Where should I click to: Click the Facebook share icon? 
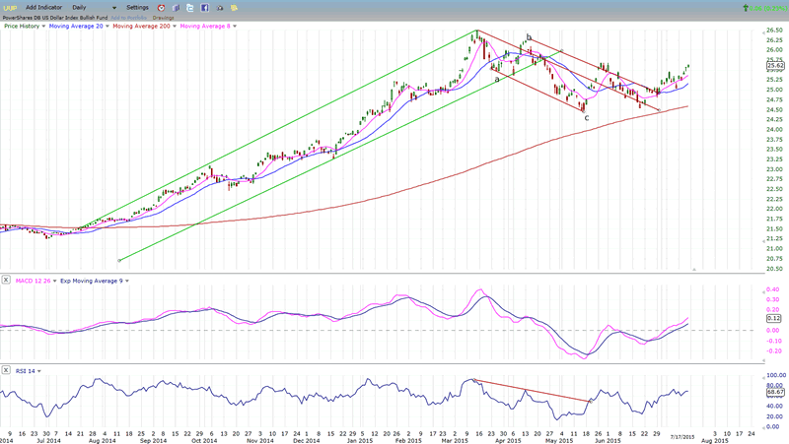[204, 7]
